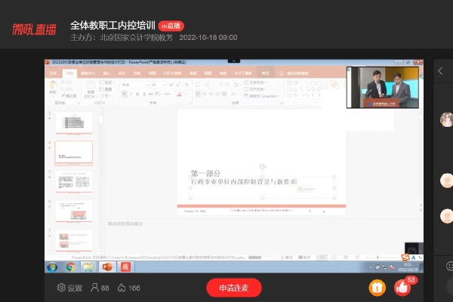Click the flame popularity icon

122,288
